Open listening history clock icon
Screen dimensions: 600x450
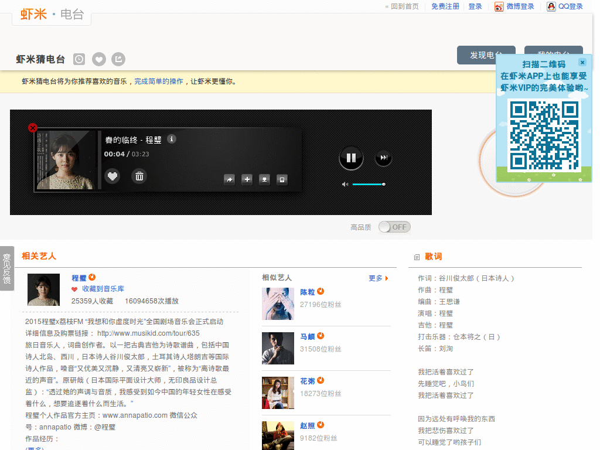(x=79, y=59)
